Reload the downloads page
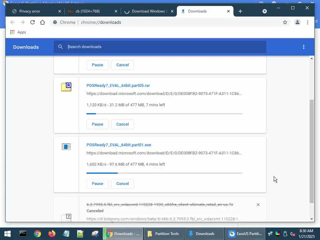This screenshot has height=240, width=320. click(32, 22)
